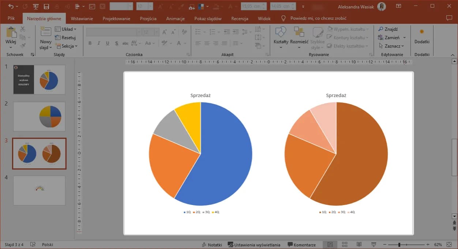Expand the Układ layout dropdown
This screenshot has width=458, height=249.
click(66, 29)
